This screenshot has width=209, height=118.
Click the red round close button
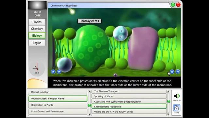click(x=178, y=5)
